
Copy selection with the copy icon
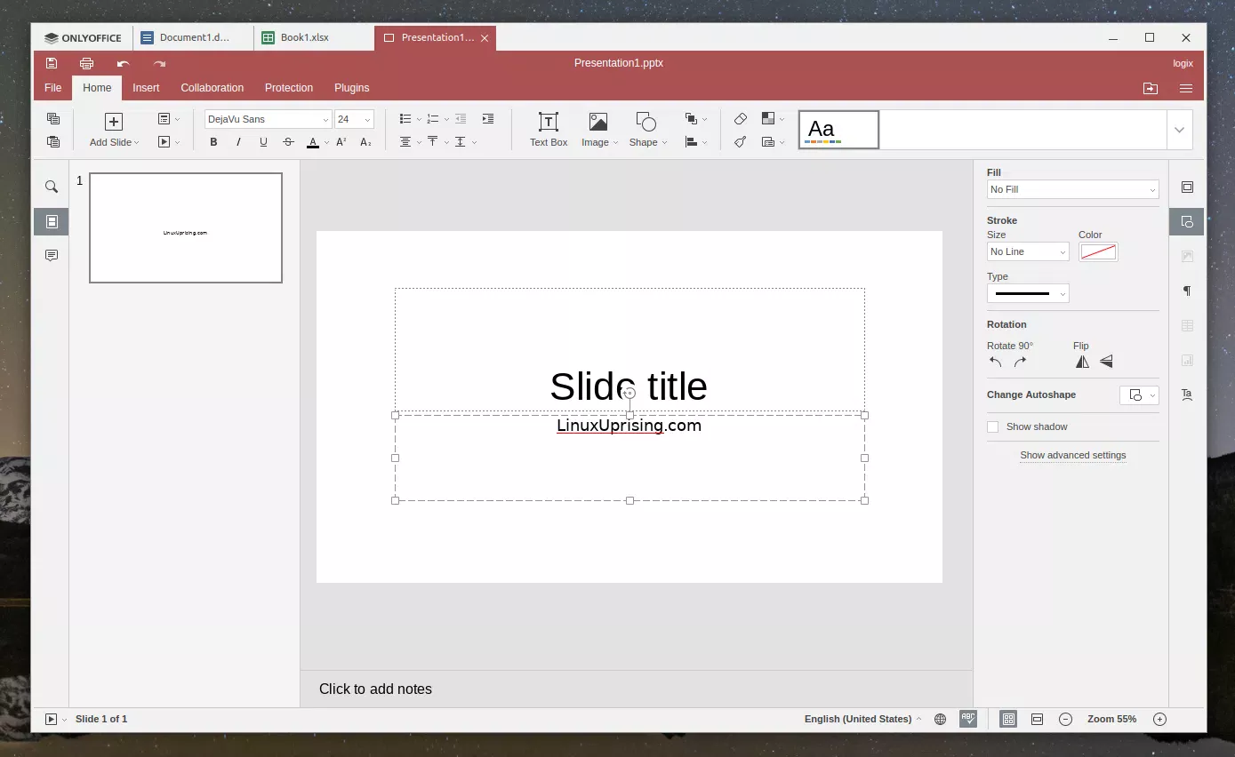[x=53, y=119]
